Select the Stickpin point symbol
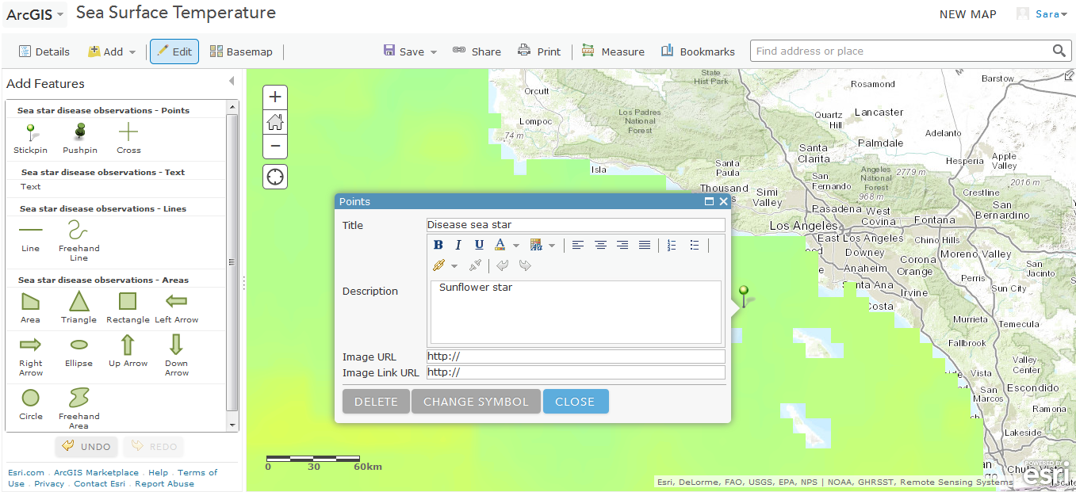The width and height of the screenshot is (1076, 492). coord(30,129)
